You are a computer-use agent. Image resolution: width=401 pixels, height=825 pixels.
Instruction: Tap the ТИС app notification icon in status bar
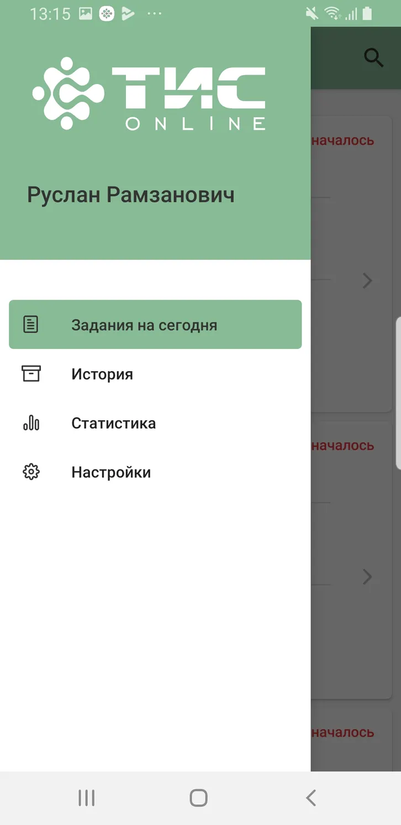click(107, 14)
